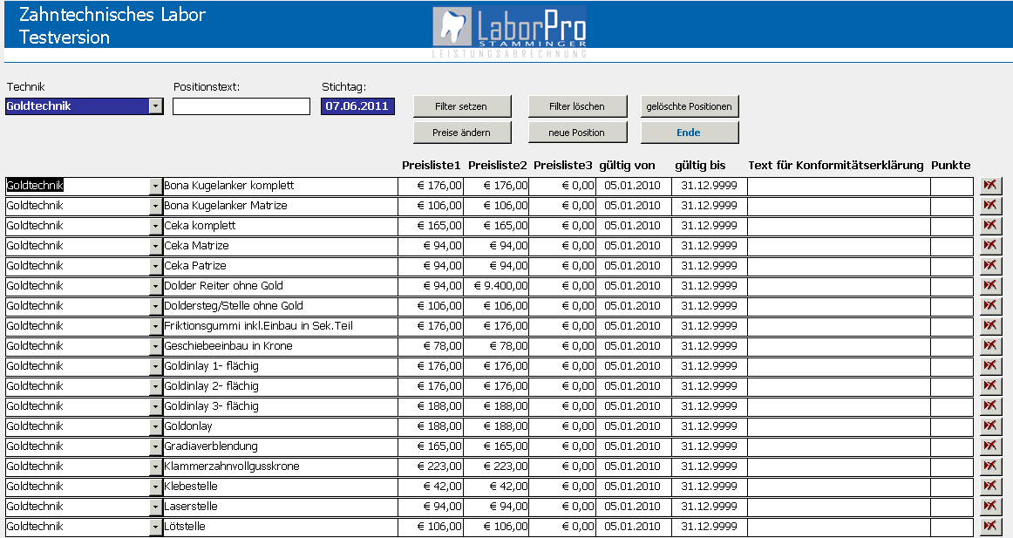Click the Preise ändern button
The width and height of the screenshot is (1013, 538).
click(461, 133)
